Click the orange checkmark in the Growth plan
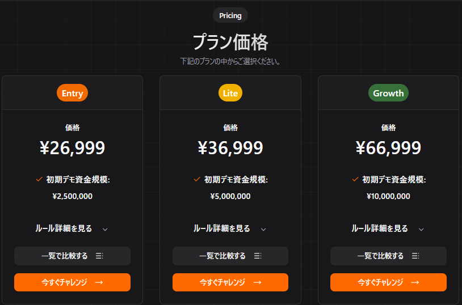 click(355, 179)
